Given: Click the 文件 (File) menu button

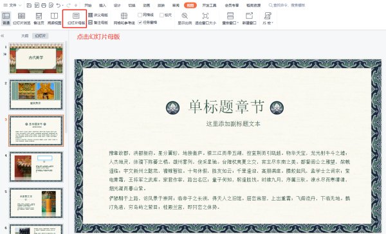Looking at the screenshot, I should click(13, 5).
